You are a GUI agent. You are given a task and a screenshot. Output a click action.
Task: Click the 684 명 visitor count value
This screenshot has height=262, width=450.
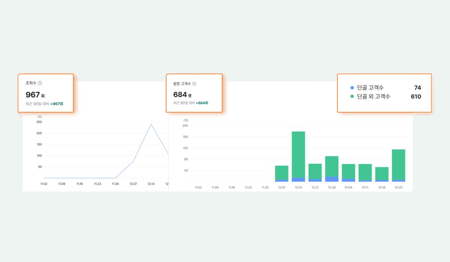[182, 95]
